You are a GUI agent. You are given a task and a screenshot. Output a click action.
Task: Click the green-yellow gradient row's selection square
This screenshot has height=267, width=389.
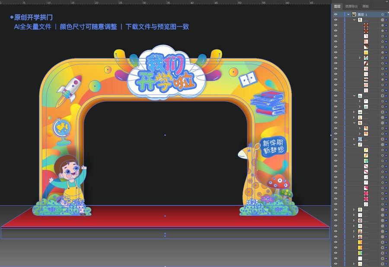386,253
